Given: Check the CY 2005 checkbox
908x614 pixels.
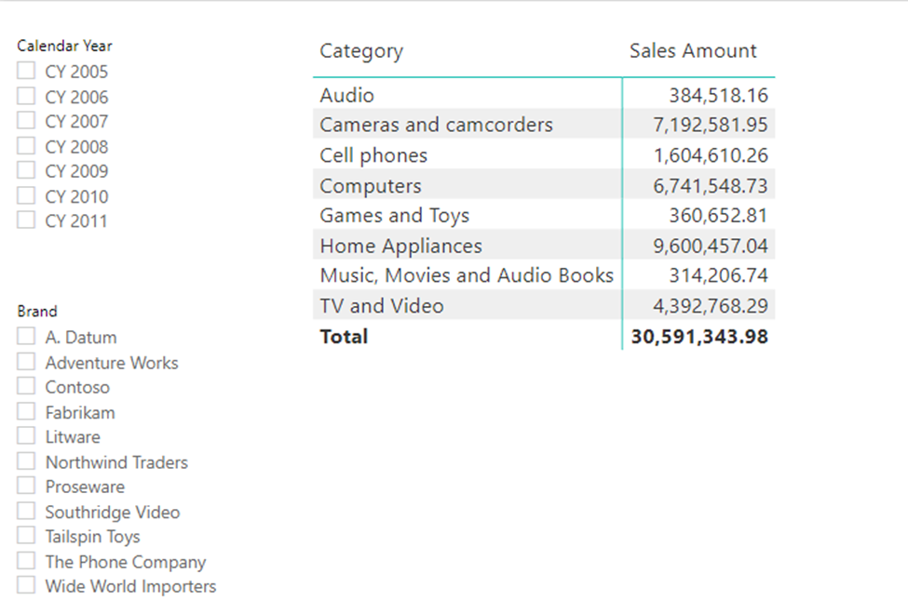Looking at the screenshot, I should tap(26, 71).
